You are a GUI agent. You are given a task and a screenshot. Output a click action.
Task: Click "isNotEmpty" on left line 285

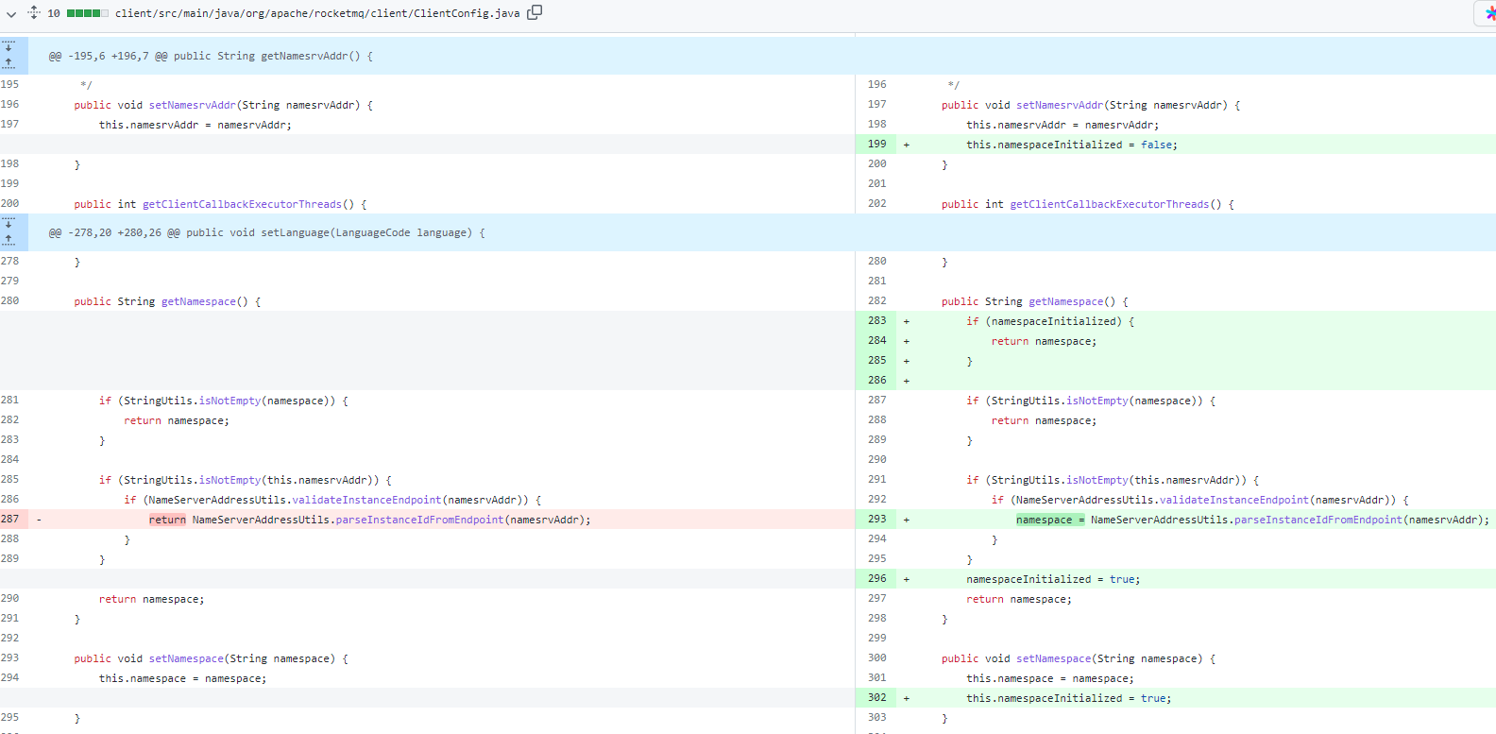click(229, 481)
